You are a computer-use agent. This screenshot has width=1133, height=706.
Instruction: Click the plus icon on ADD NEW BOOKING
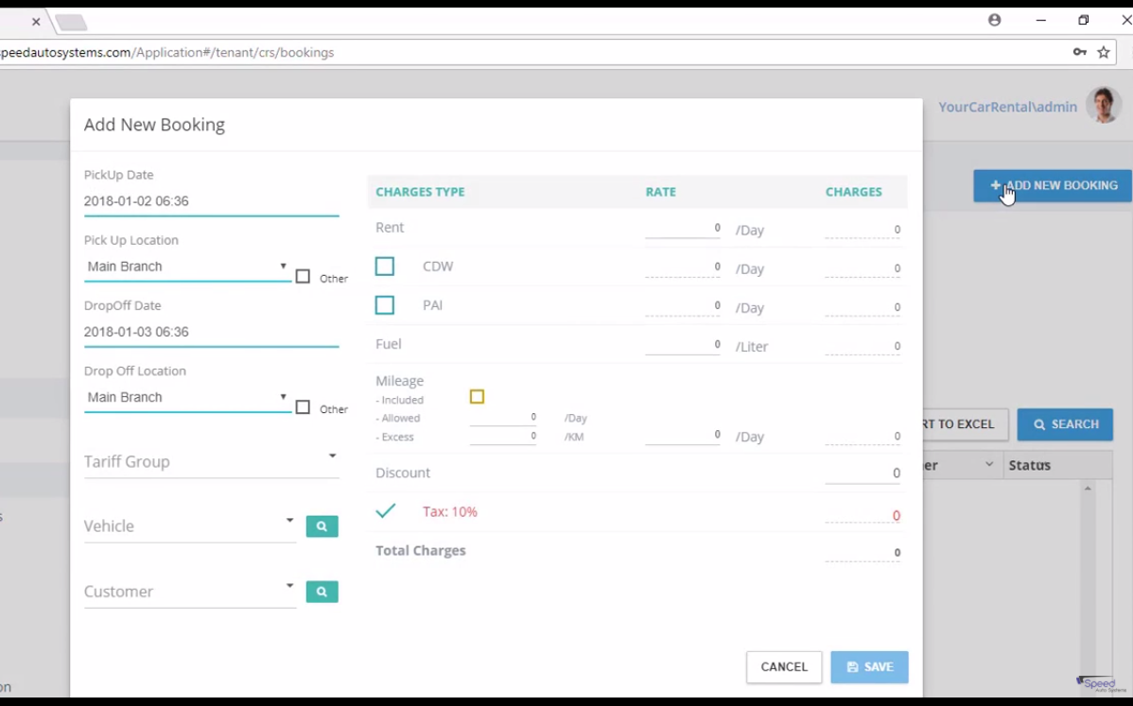pos(994,185)
